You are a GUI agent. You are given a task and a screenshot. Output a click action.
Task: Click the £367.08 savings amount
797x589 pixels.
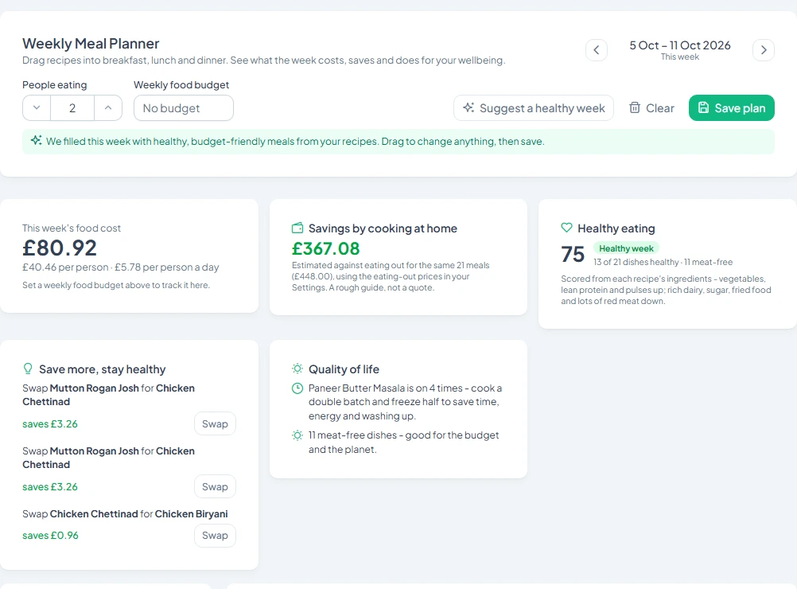pos(326,248)
